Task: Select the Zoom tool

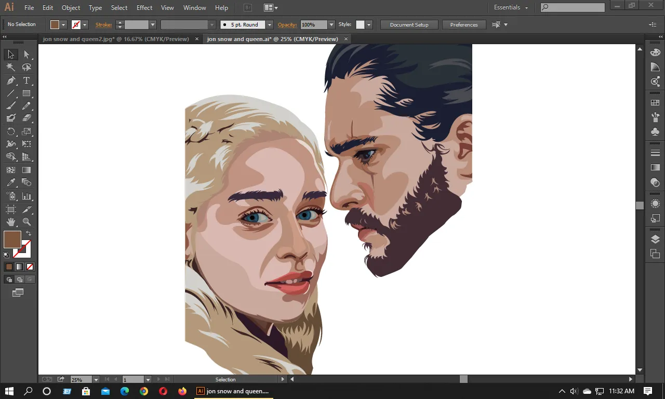Action: click(26, 222)
